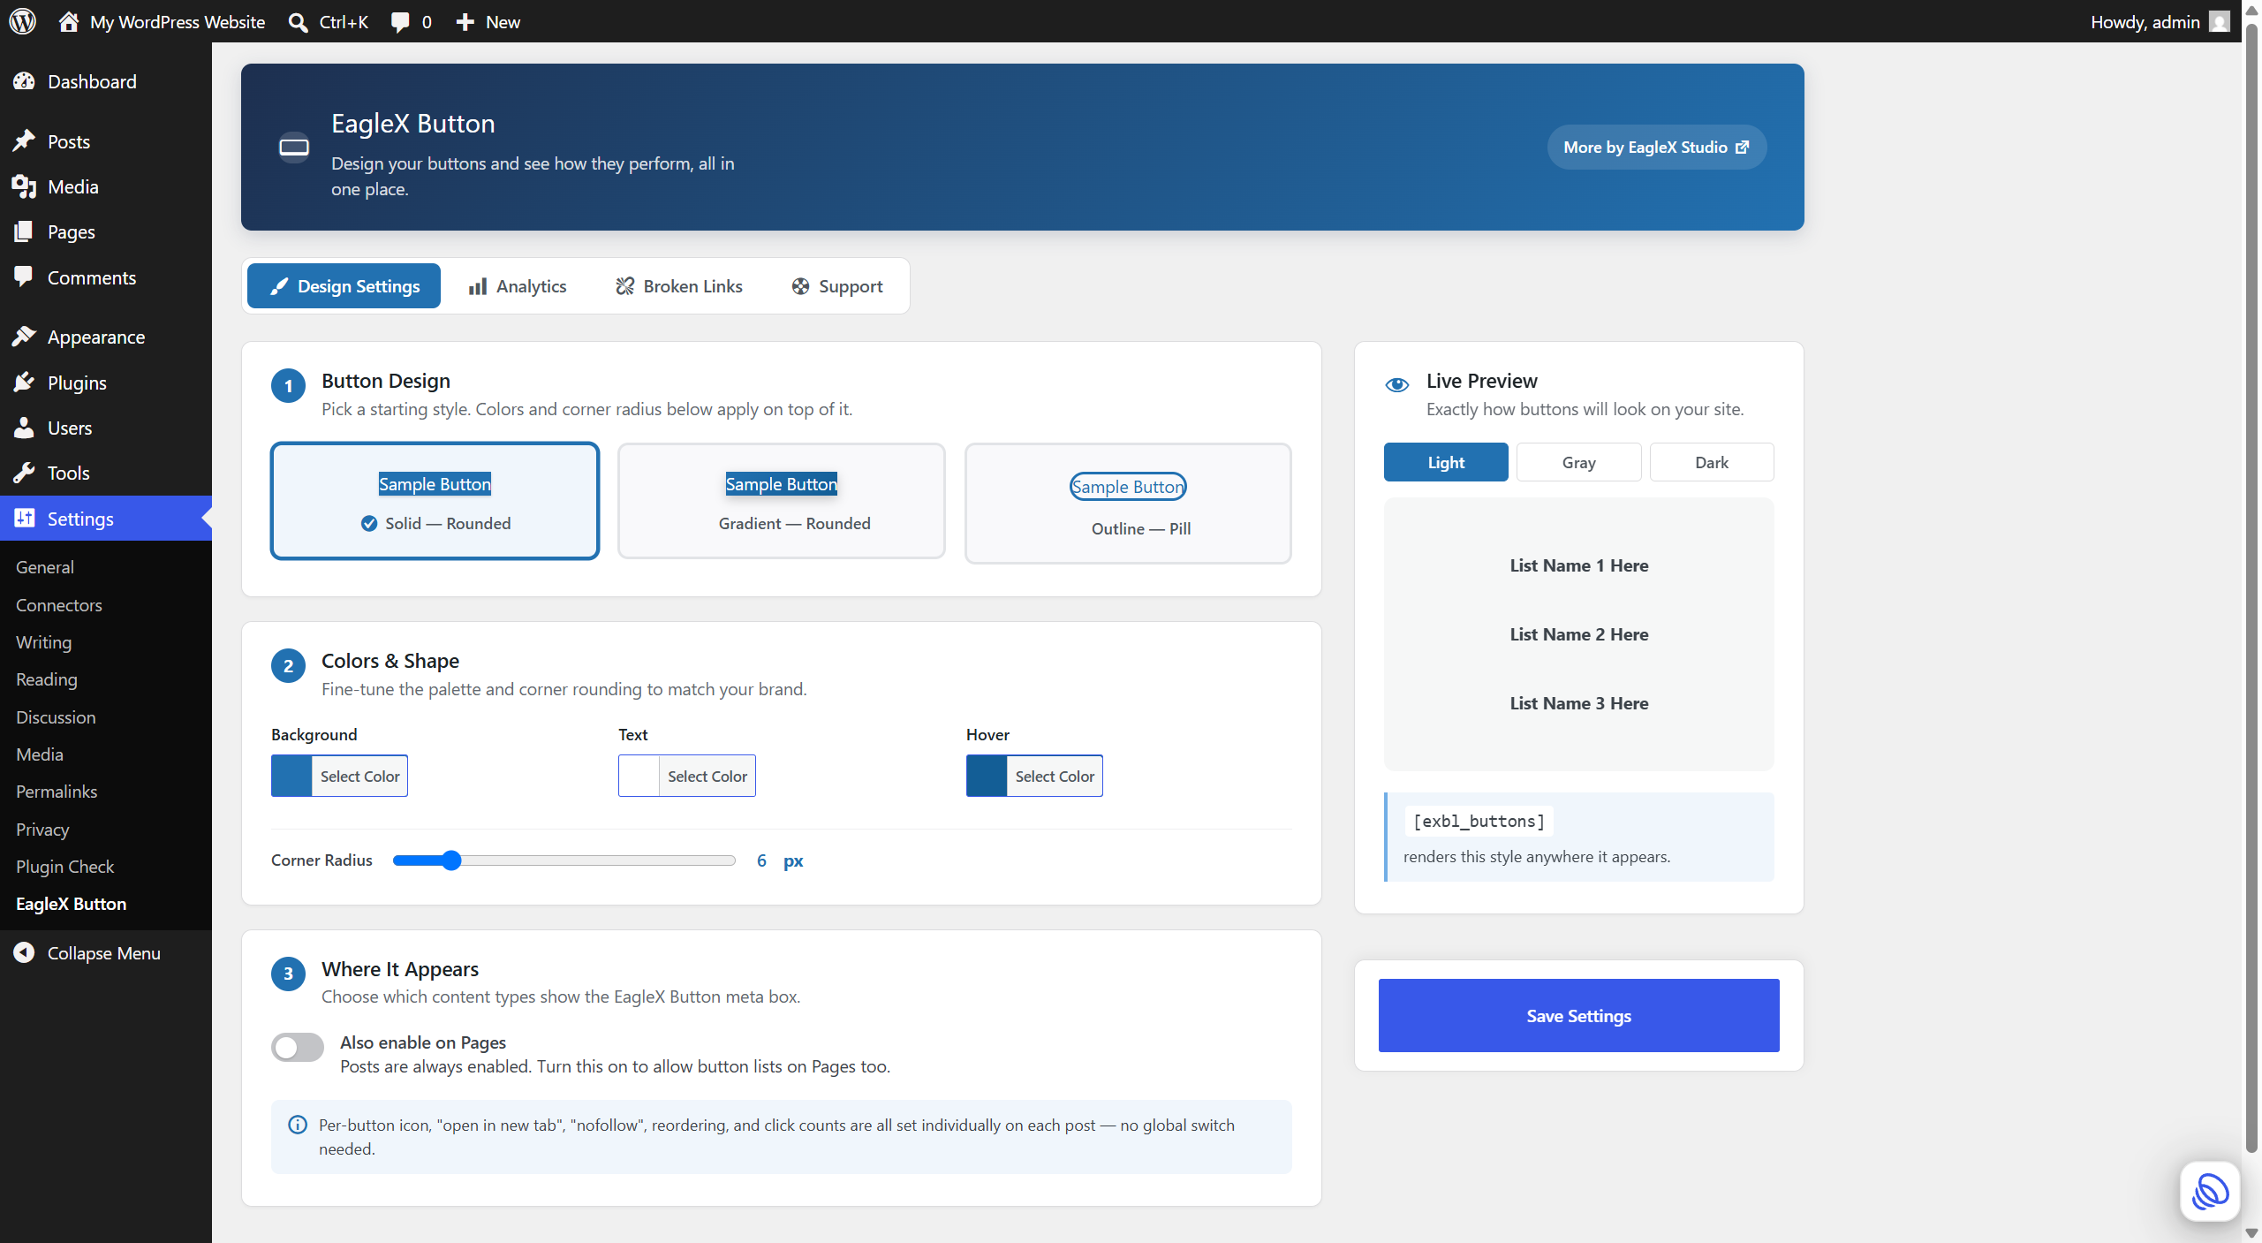Open the Media library sidebar icon

pyautogui.click(x=24, y=186)
